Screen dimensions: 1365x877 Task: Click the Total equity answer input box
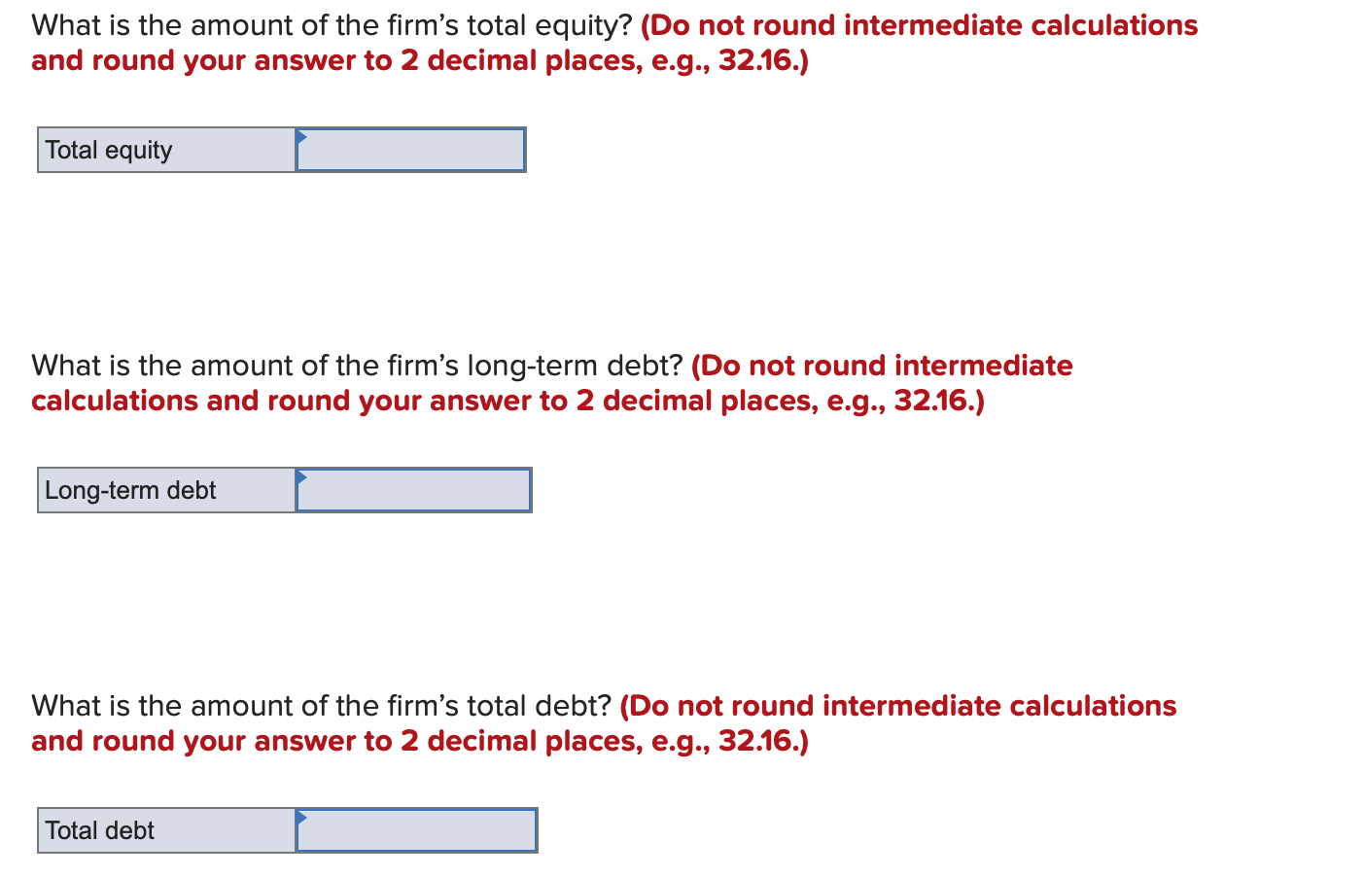[x=411, y=150]
